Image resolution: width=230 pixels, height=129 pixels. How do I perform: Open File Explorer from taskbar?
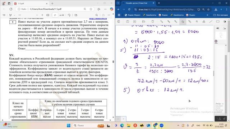tap(129, 125)
